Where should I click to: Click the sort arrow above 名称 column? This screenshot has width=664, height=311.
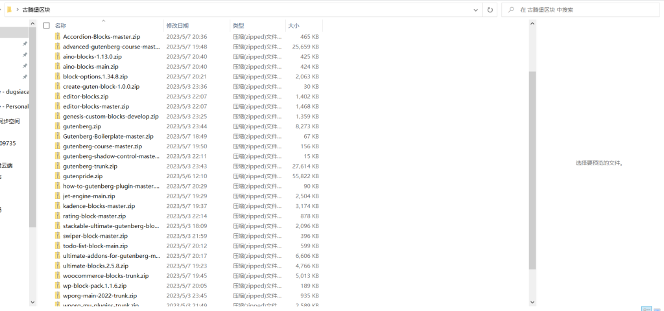click(103, 21)
